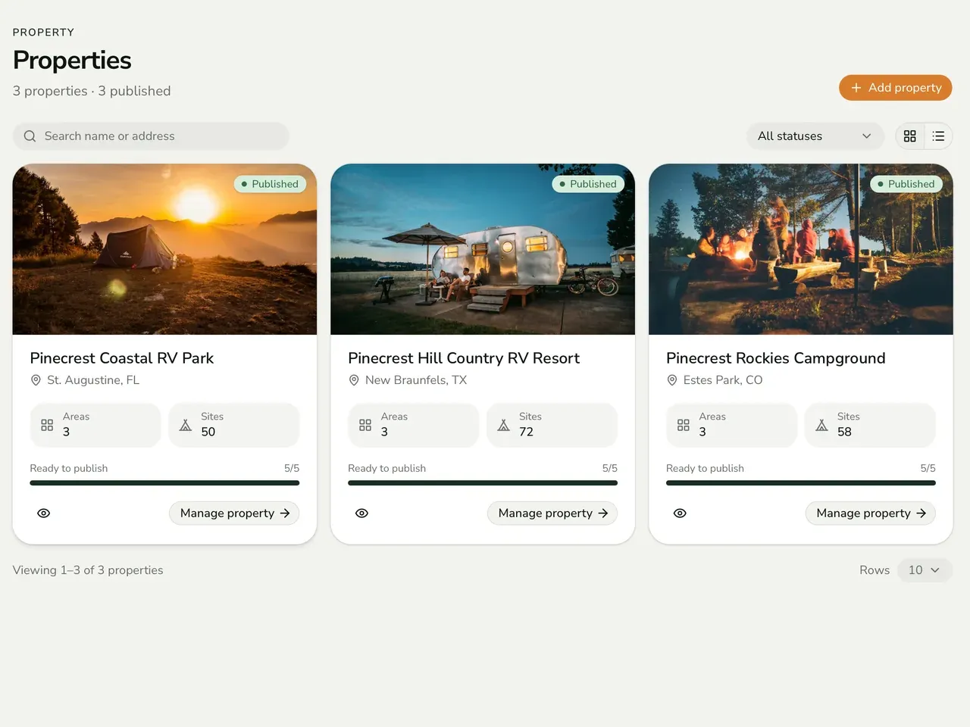Preview Pinecrest Rockies Campground via eye icon
970x727 pixels.
coord(681,513)
